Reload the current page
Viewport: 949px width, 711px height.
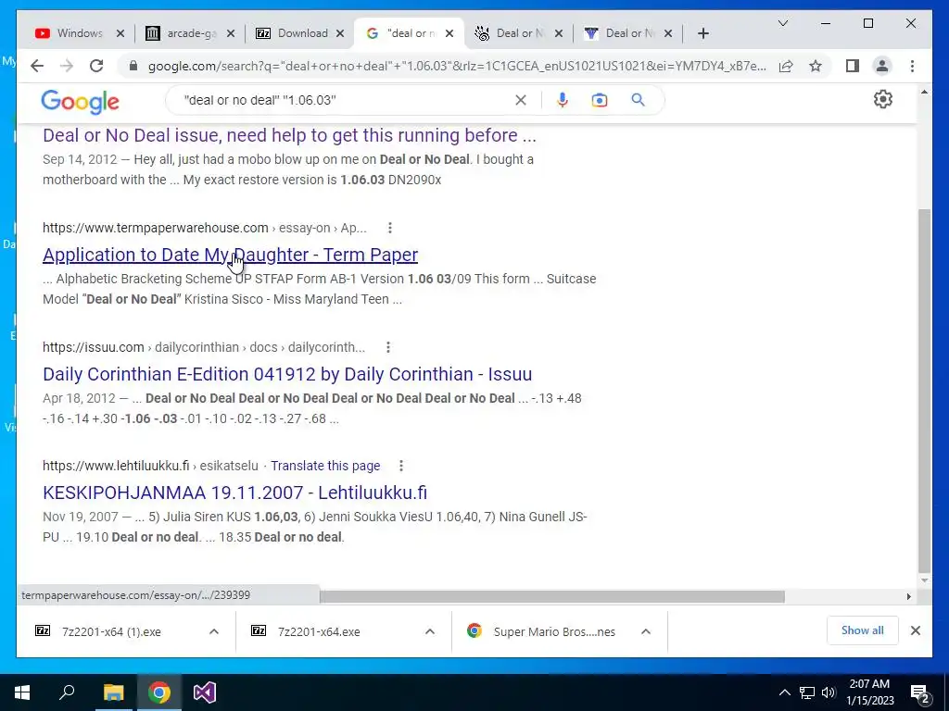[96, 66]
